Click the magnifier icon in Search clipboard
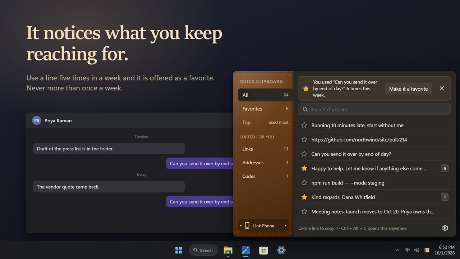460x259 pixels. click(x=305, y=109)
